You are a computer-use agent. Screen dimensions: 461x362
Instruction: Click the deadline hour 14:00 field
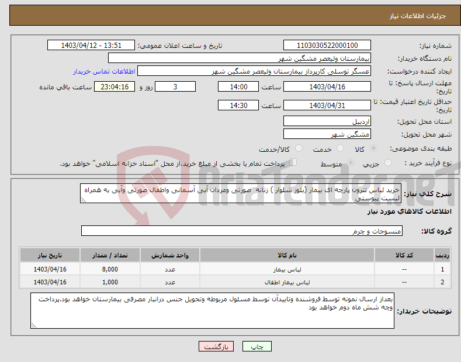pyautogui.click(x=238, y=86)
